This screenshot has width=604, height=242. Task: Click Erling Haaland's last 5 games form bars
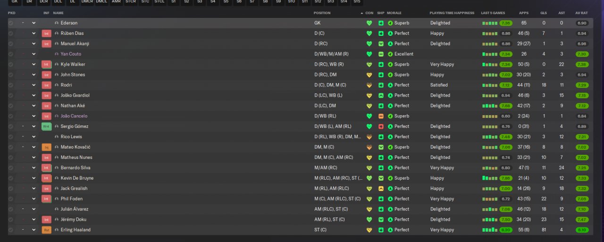click(x=490, y=230)
